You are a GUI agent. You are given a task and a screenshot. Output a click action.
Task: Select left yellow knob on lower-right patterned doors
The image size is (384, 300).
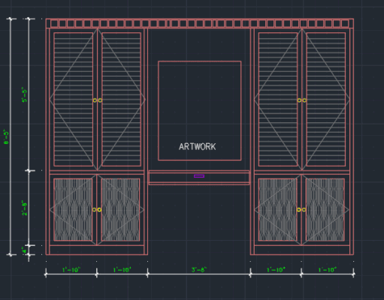[299, 209]
